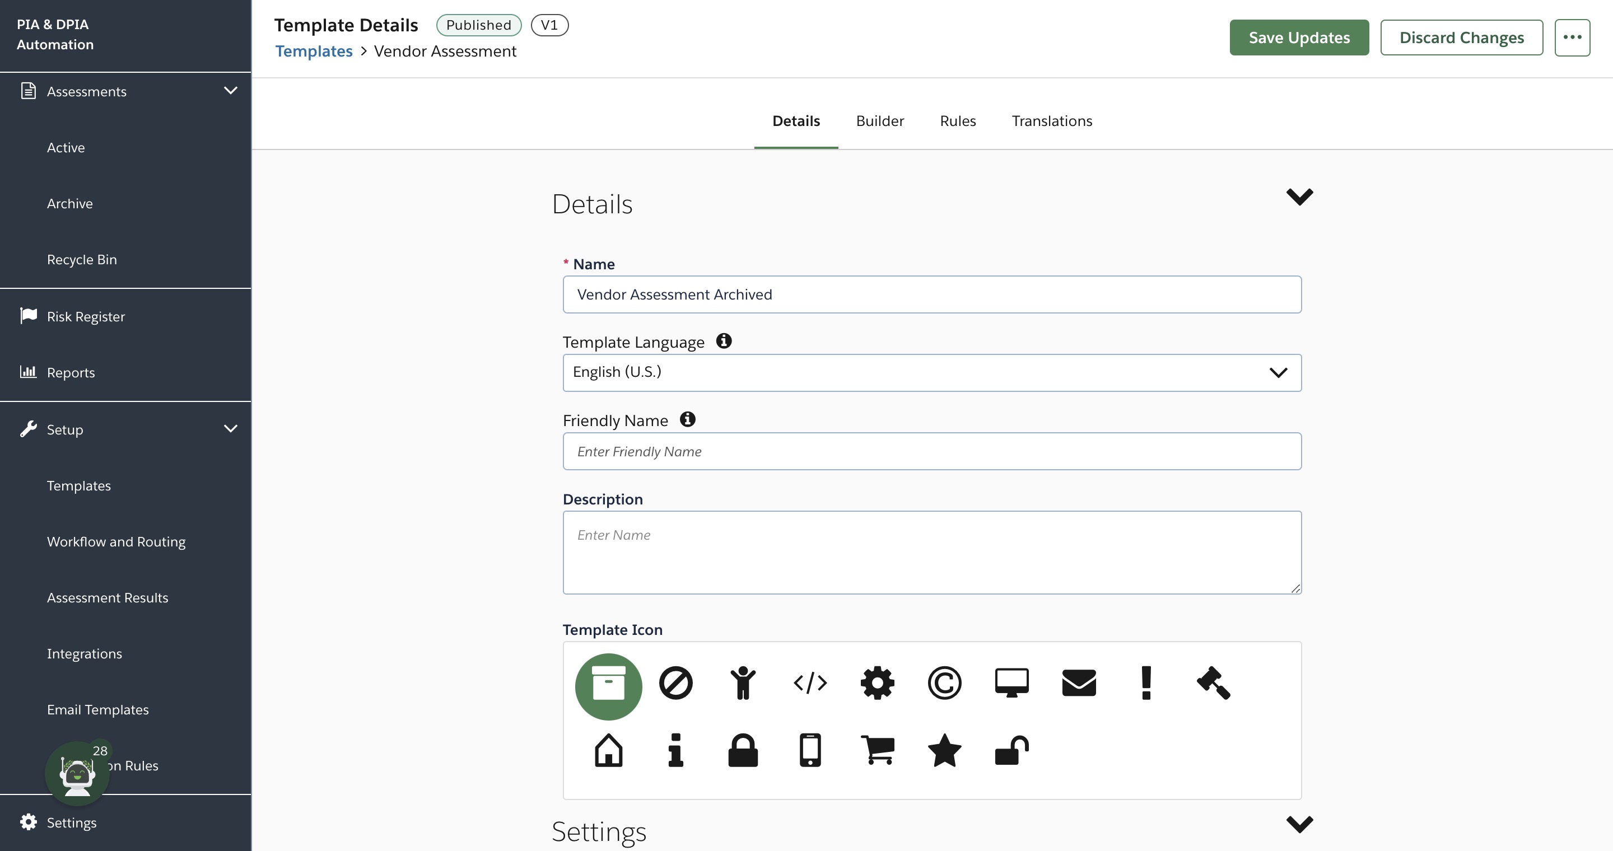Follow the Templates breadcrumb link
Image resolution: width=1613 pixels, height=851 pixels.
point(314,52)
